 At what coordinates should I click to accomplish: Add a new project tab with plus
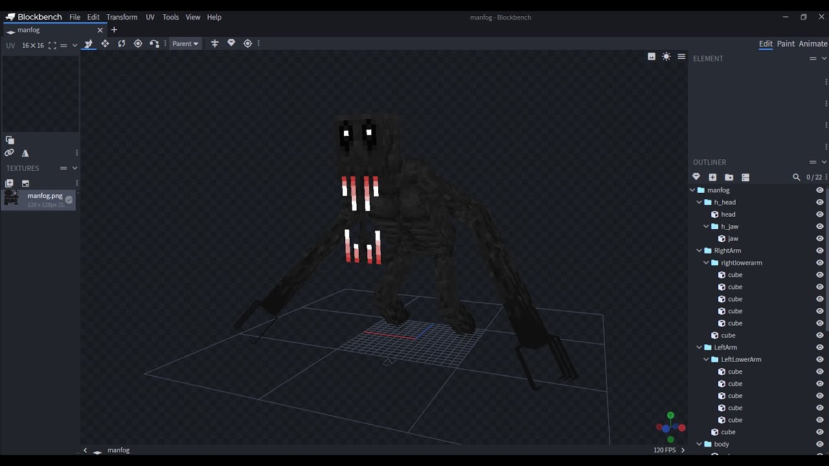[x=114, y=30]
